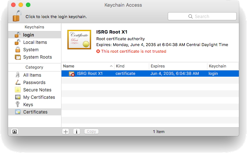This screenshot has height=153, width=247.
Task: Click the '1 item' status text
Action: (x=158, y=132)
